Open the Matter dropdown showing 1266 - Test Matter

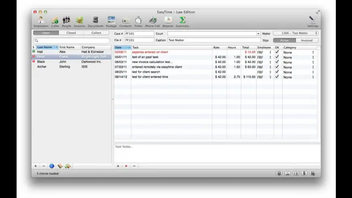point(295,33)
